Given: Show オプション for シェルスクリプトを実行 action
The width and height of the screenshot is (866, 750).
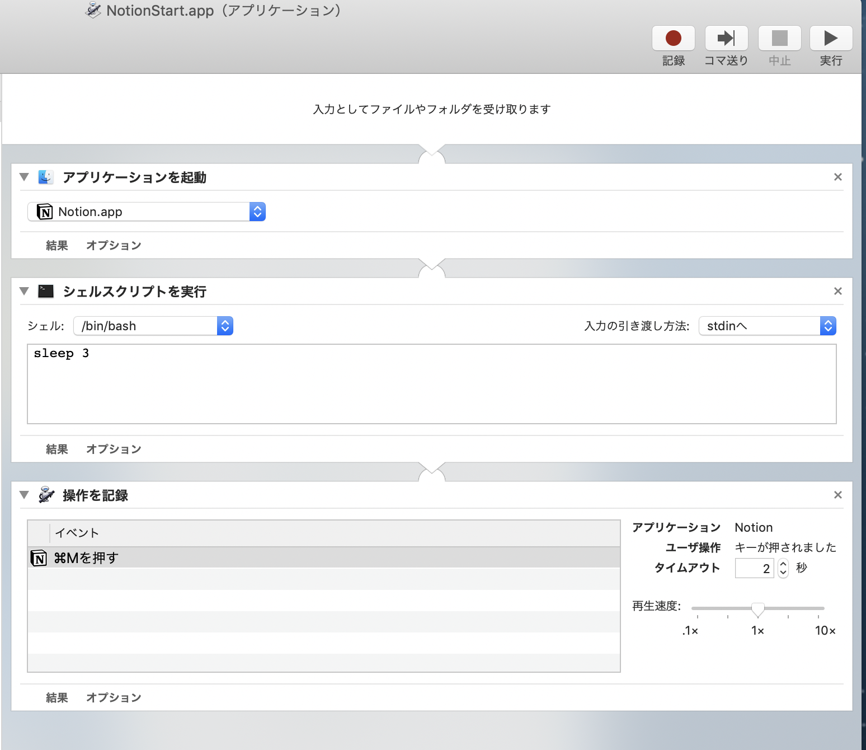Looking at the screenshot, I should click(114, 449).
